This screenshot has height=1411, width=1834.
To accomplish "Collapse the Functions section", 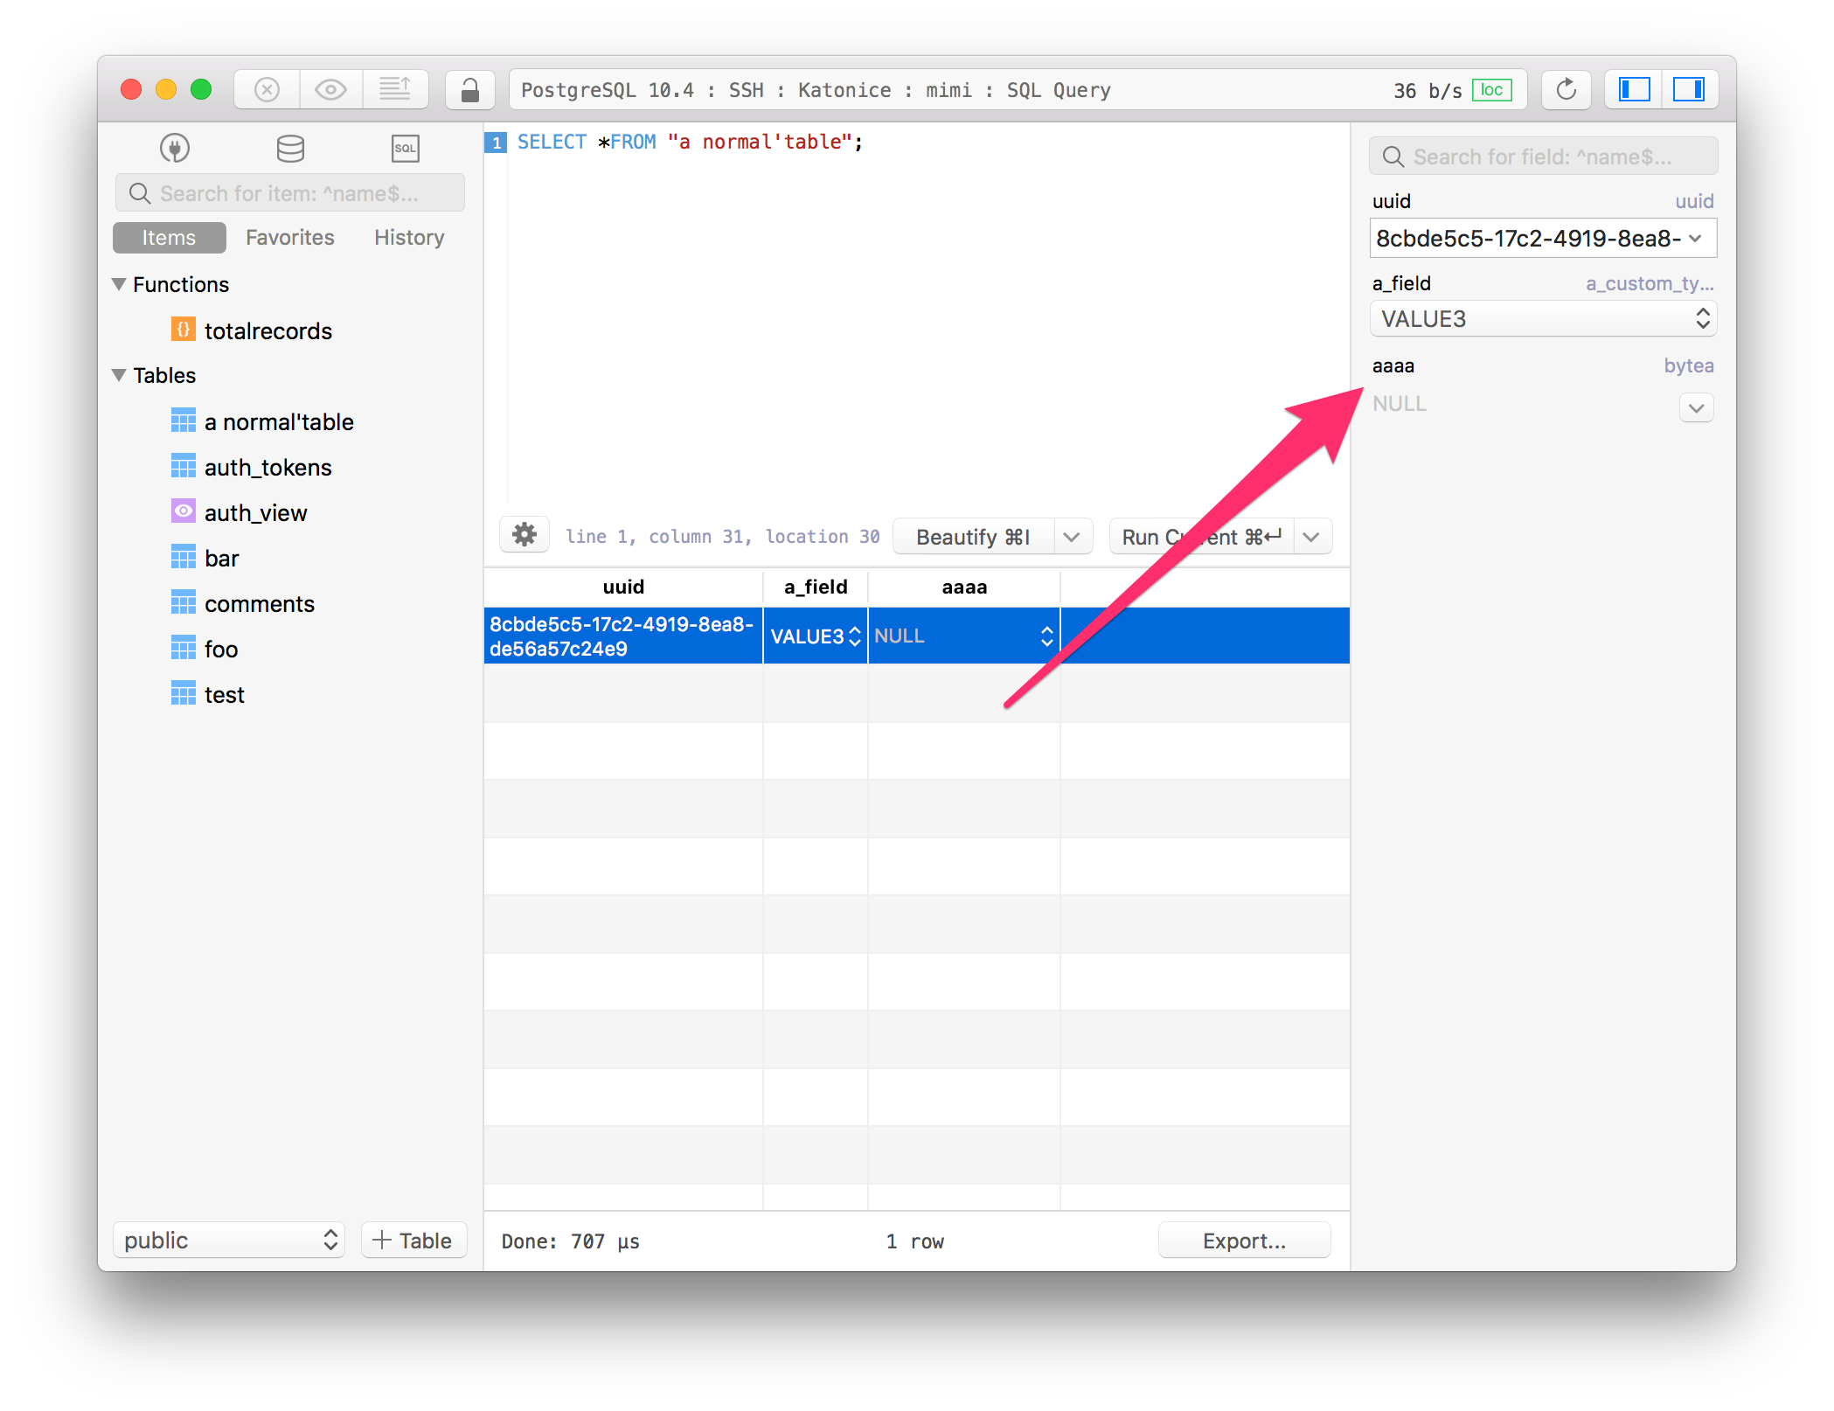I will (x=120, y=284).
